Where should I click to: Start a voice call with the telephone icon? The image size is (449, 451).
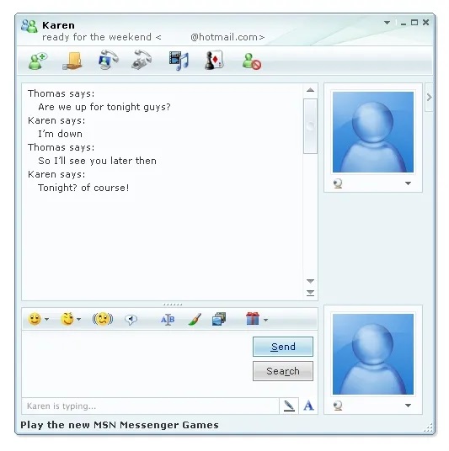tap(142, 60)
